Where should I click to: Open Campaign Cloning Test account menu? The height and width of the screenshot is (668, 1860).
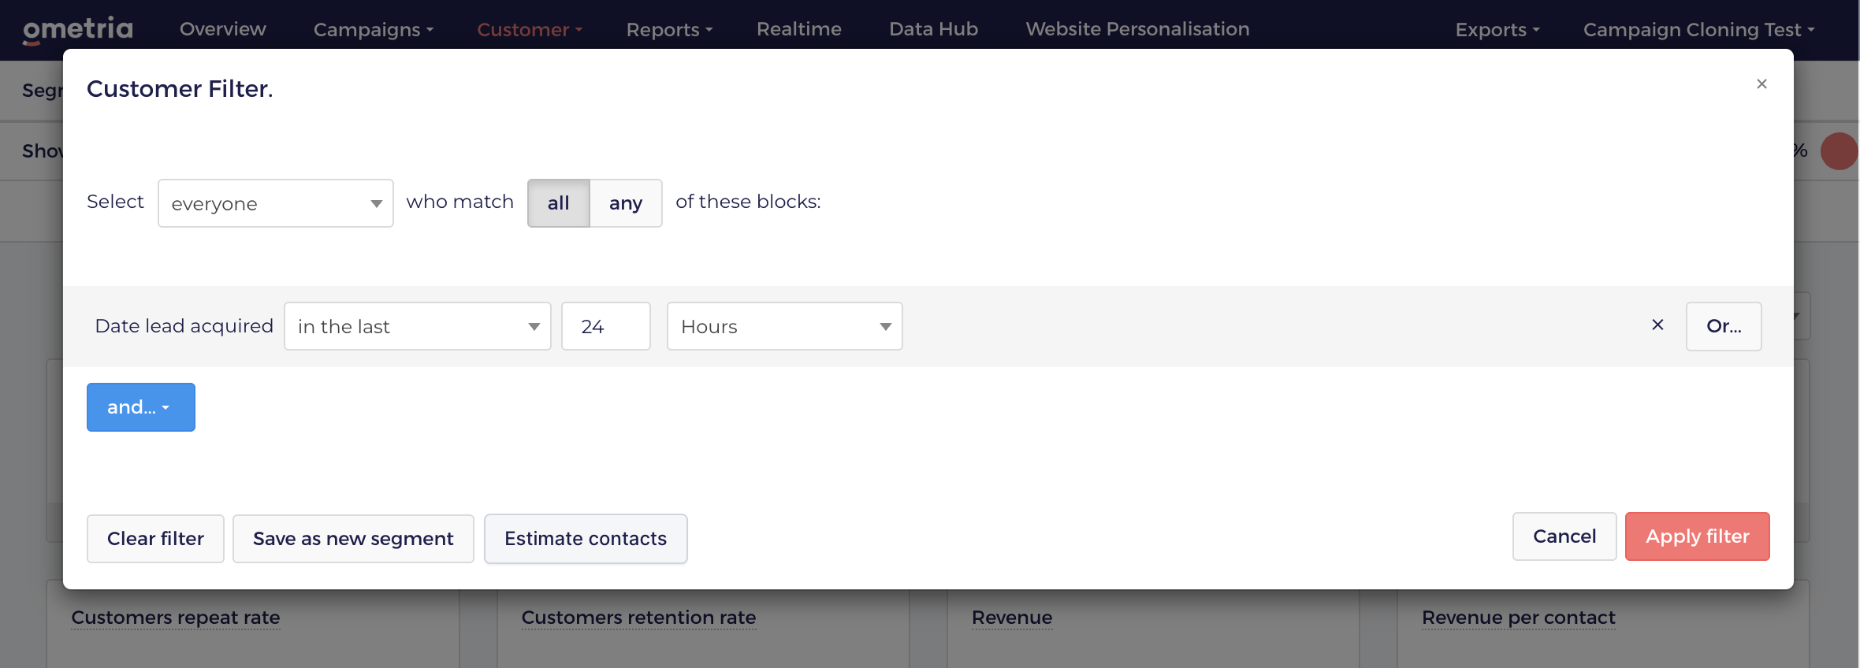[1699, 30]
